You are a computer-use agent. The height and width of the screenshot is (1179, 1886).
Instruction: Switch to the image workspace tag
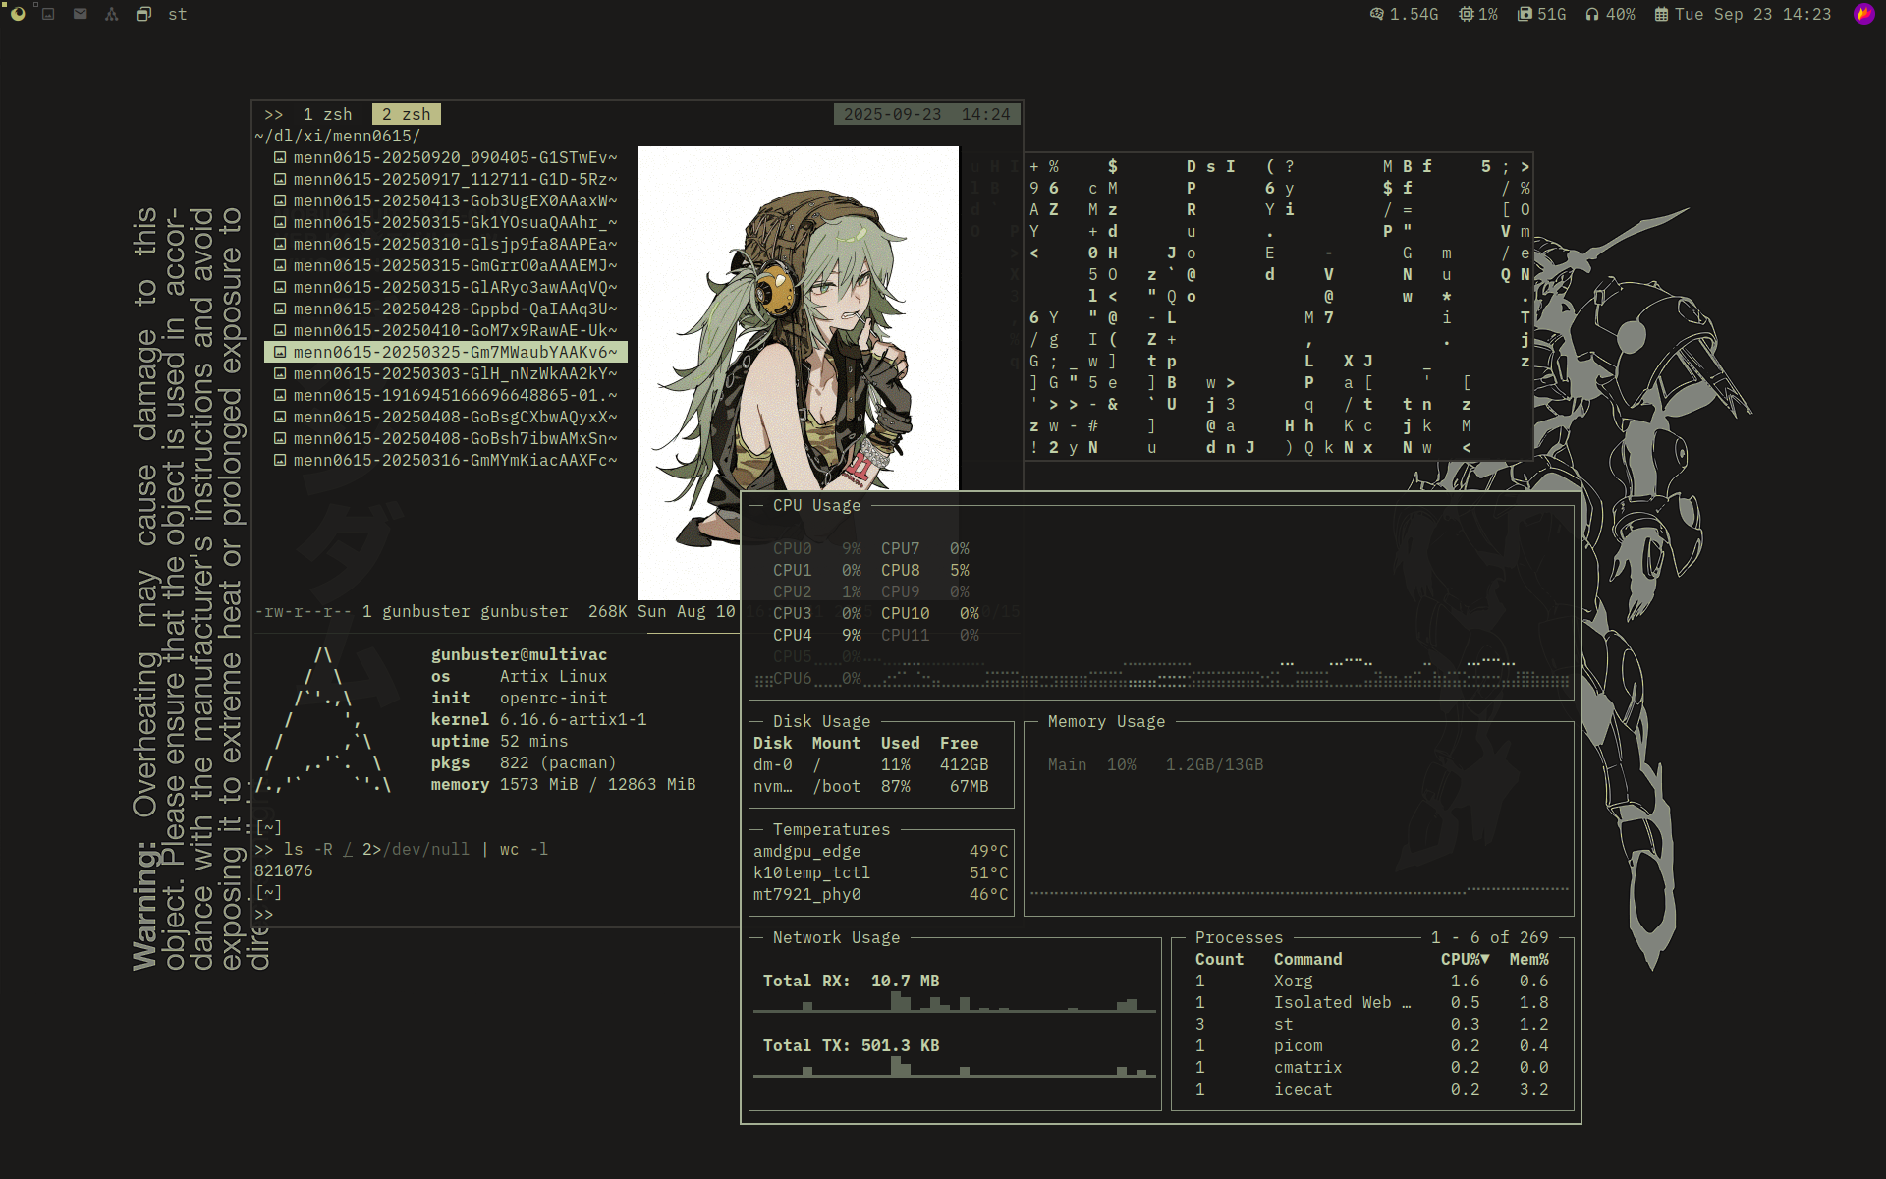click(x=48, y=14)
